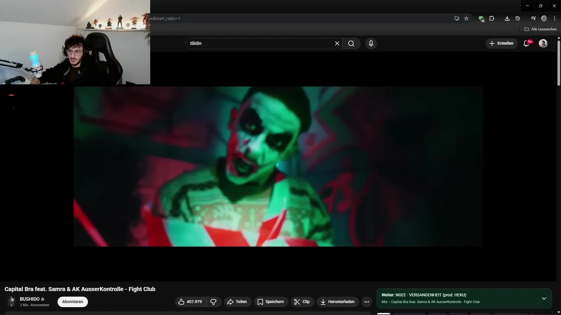
Task: Open the Extensions puzzle-piece menu
Action: pos(492,18)
